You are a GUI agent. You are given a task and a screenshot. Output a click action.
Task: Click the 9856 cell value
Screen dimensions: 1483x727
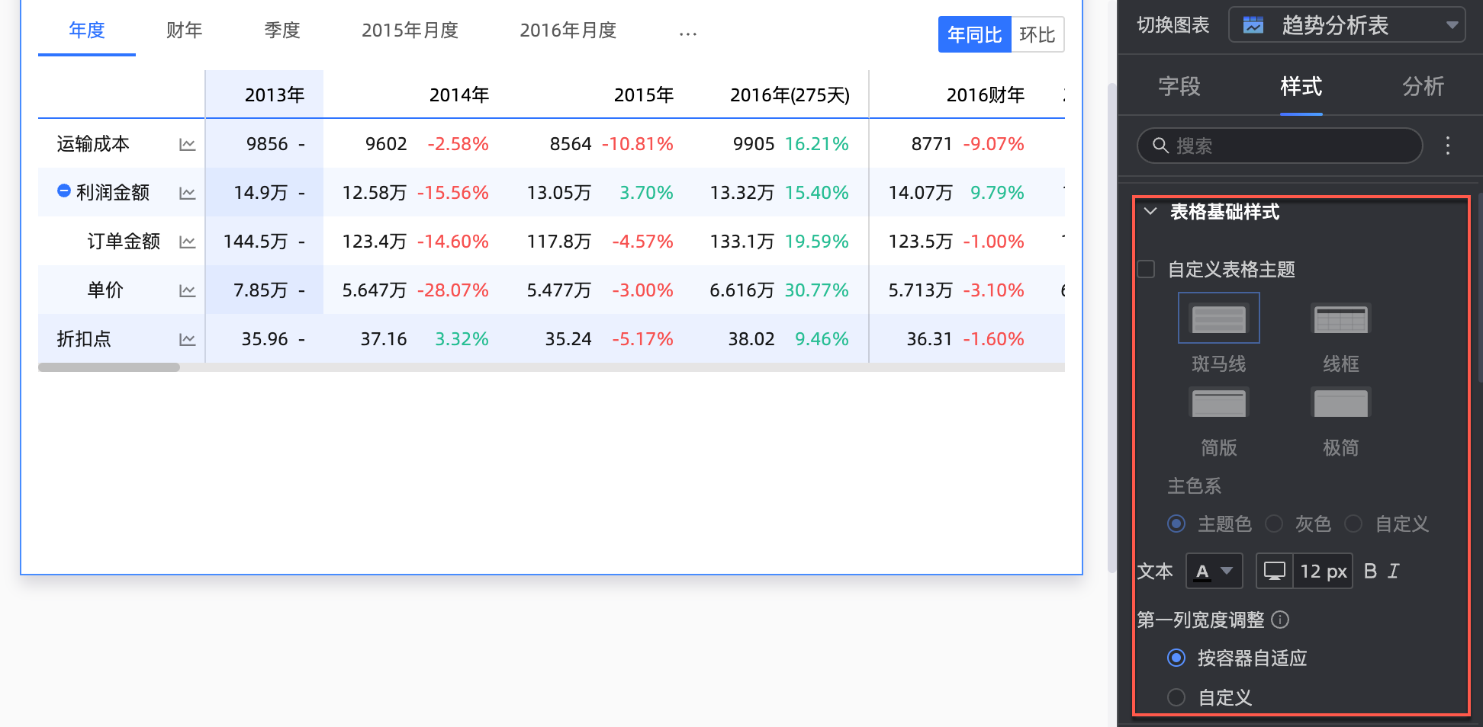coord(267,144)
